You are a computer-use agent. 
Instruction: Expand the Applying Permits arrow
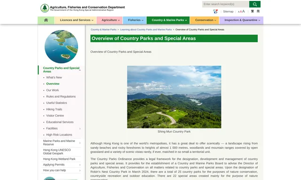(x=80, y=165)
